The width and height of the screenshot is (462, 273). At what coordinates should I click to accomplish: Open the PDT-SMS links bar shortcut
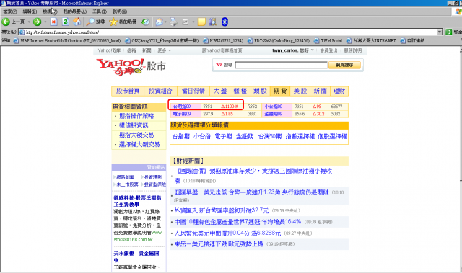(279, 41)
